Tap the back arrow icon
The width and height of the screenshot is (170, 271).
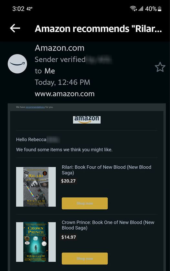coord(15,28)
